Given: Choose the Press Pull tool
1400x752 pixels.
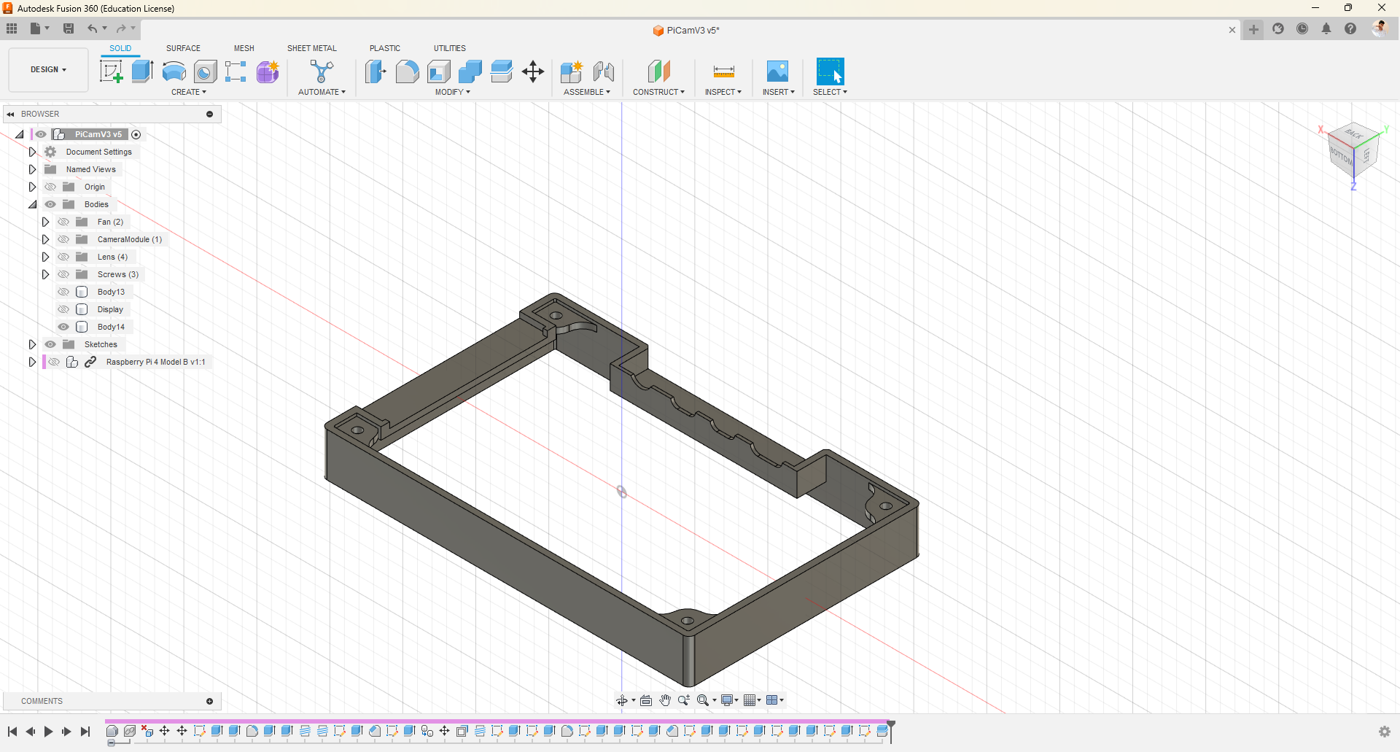Looking at the screenshot, I should 376,71.
